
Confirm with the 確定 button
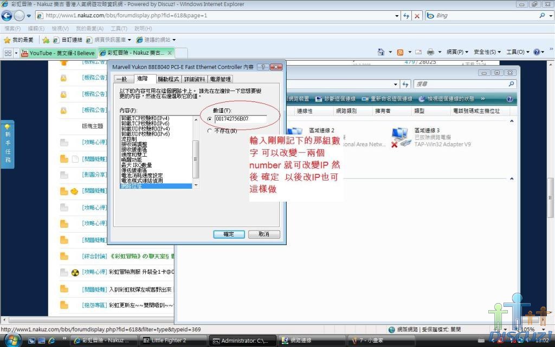pos(229,234)
